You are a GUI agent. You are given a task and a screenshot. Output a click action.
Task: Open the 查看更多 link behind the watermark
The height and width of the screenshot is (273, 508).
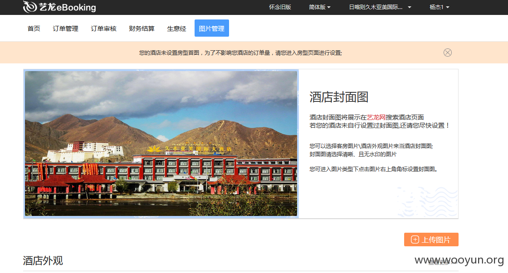click(x=442, y=263)
